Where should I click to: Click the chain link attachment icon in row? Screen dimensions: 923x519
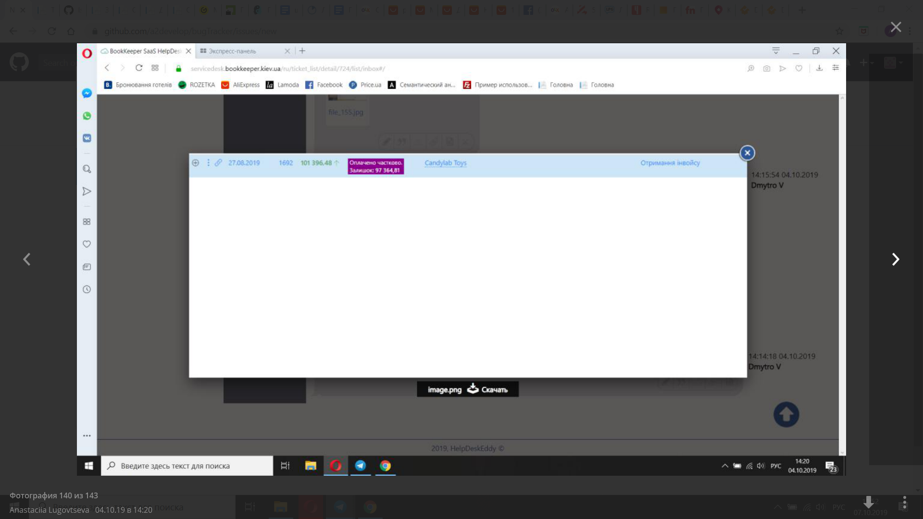coord(218,163)
